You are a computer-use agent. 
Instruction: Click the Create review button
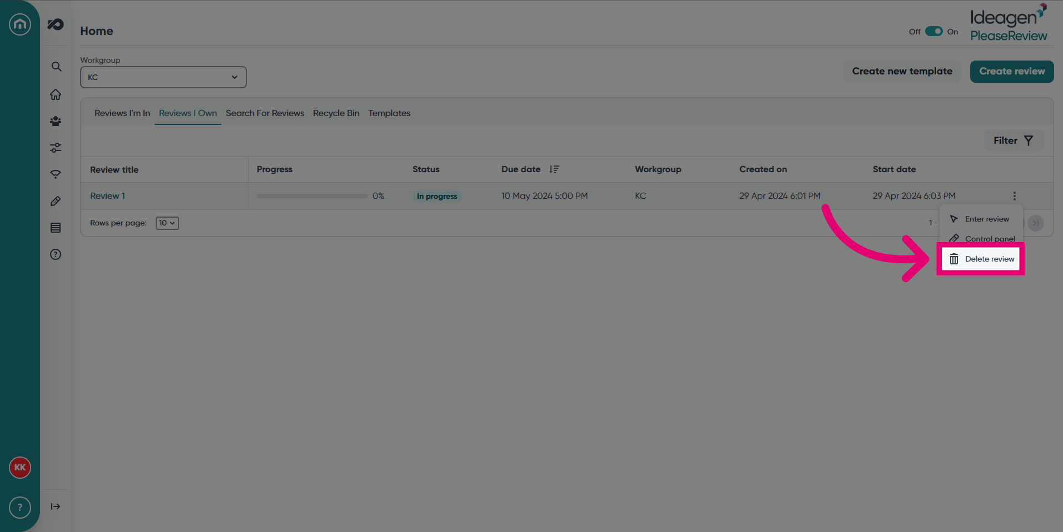click(x=1012, y=72)
